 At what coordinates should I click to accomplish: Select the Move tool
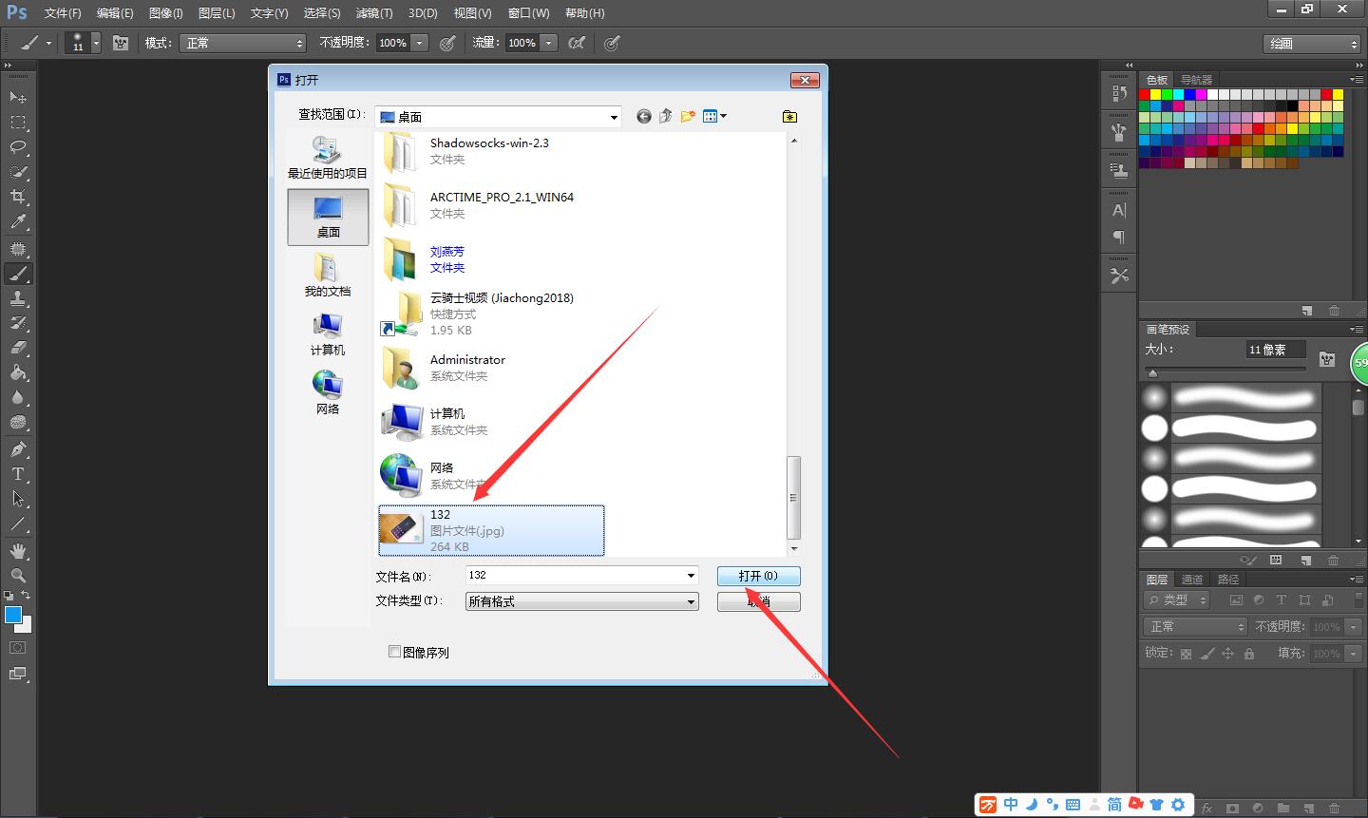tap(18, 97)
